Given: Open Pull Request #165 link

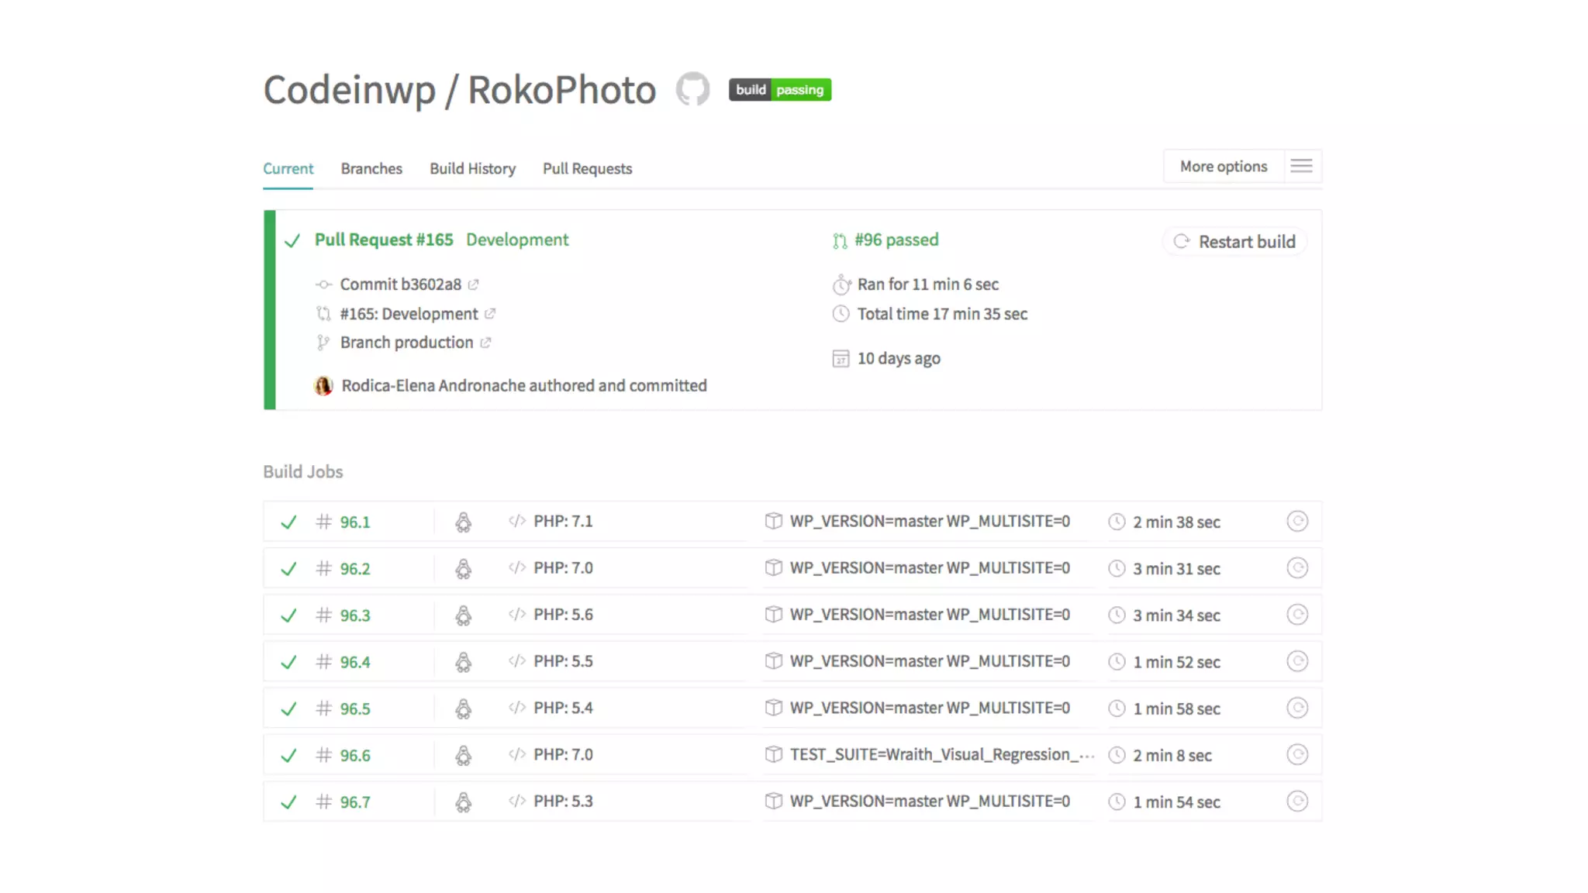Looking at the screenshot, I should click(383, 240).
